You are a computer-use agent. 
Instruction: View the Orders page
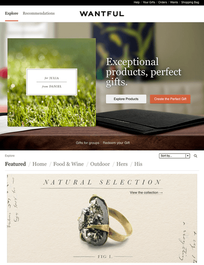coord(163,2)
